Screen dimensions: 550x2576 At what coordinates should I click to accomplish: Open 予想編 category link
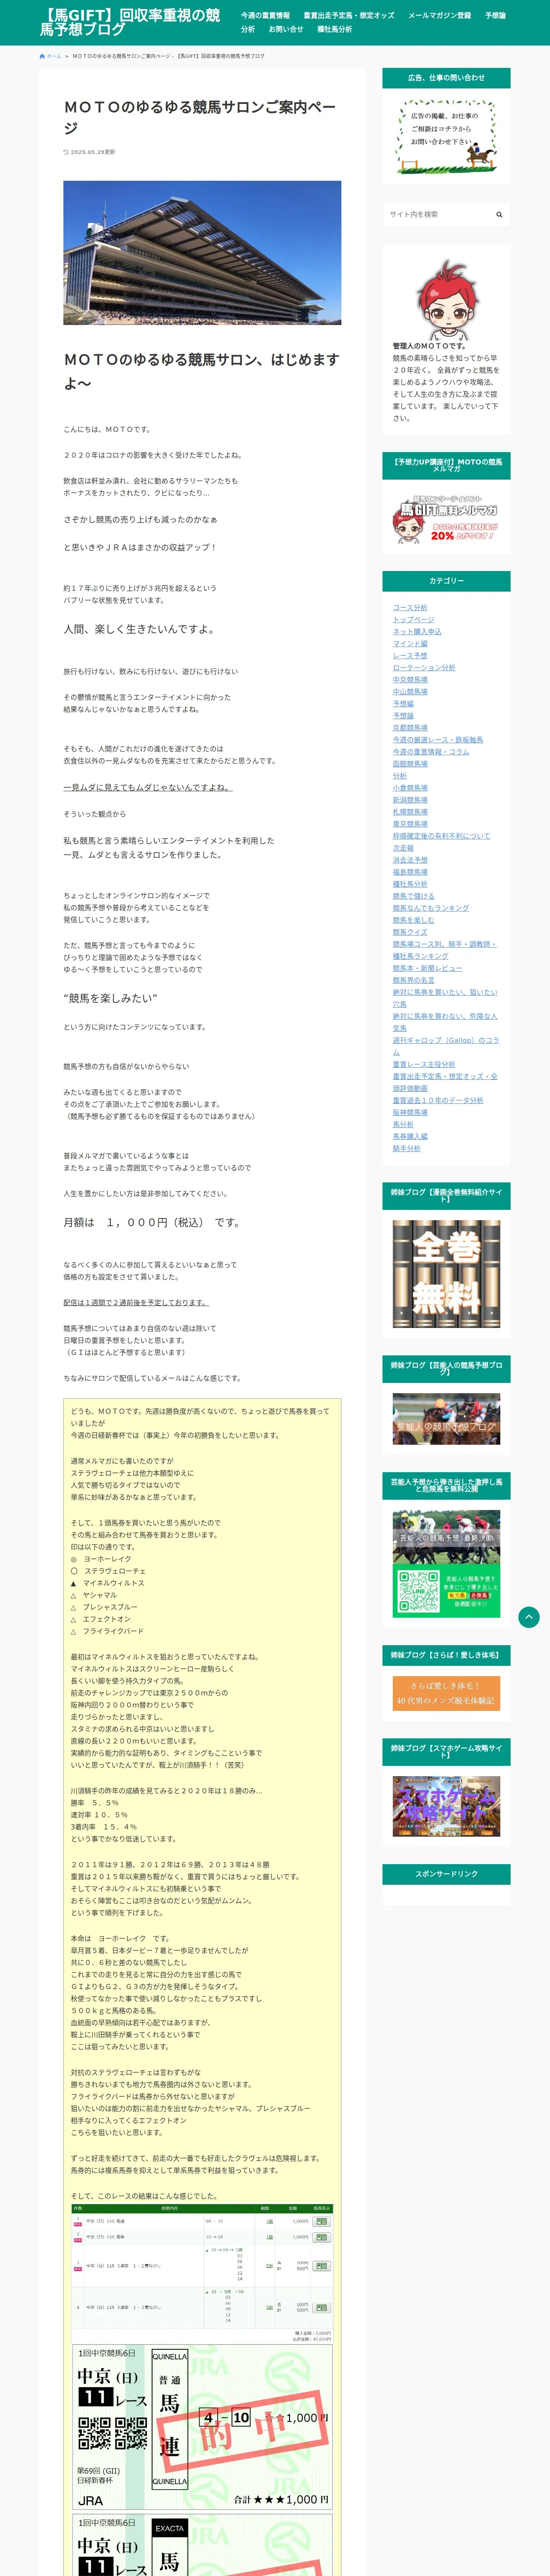click(x=402, y=704)
